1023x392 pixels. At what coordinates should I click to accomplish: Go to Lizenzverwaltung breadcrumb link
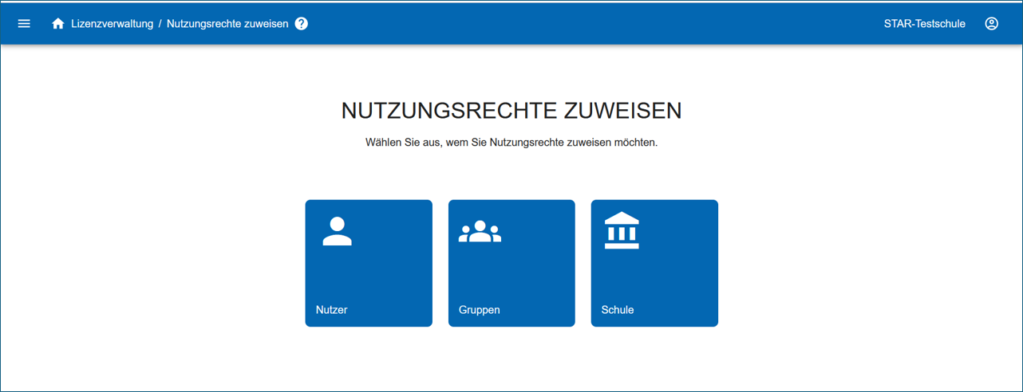pyautogui.click(x=112, y=24)
